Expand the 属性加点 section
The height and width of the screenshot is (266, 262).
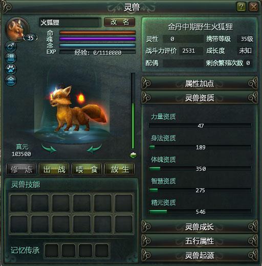pos(200,83)
